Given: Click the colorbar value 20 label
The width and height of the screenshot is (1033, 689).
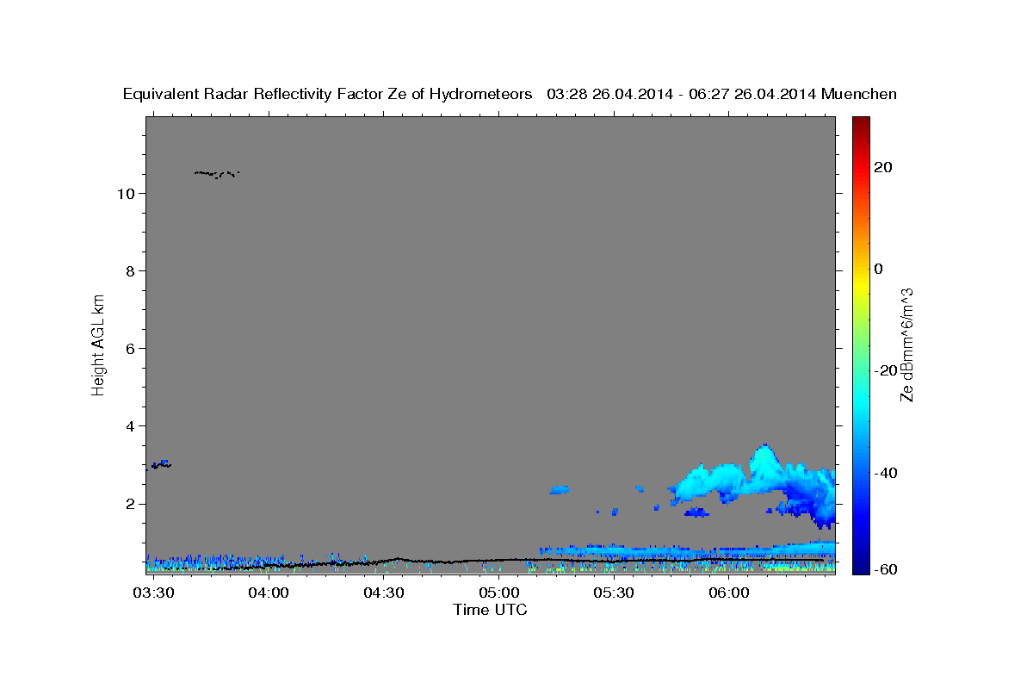Looking at the screenshot, I should [885, 167].
